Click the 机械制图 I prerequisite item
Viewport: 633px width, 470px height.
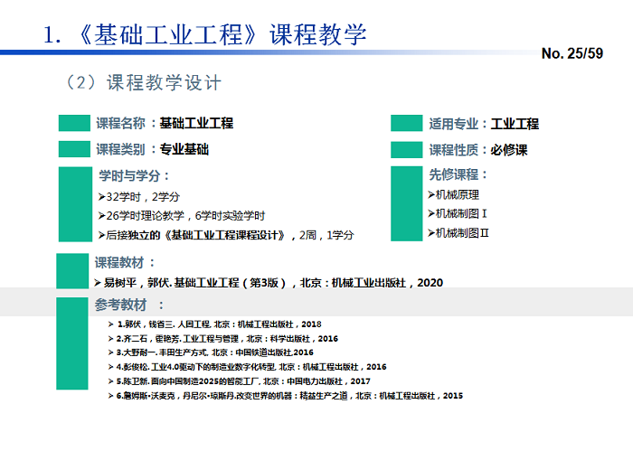[x=461, y=213]
